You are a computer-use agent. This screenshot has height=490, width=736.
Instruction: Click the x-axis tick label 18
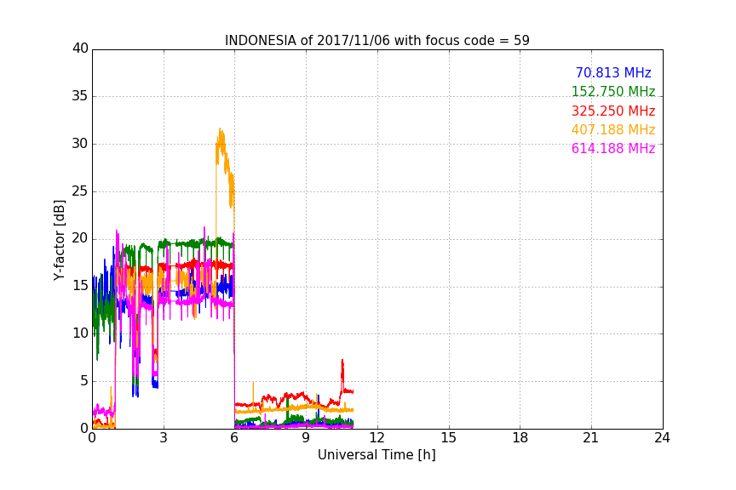520,438
